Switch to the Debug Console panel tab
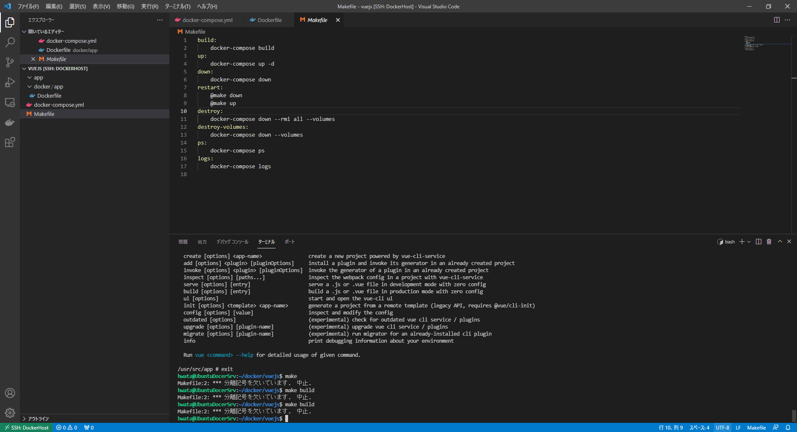This screenshot has height=432, width=797. [x=232, y=242]
